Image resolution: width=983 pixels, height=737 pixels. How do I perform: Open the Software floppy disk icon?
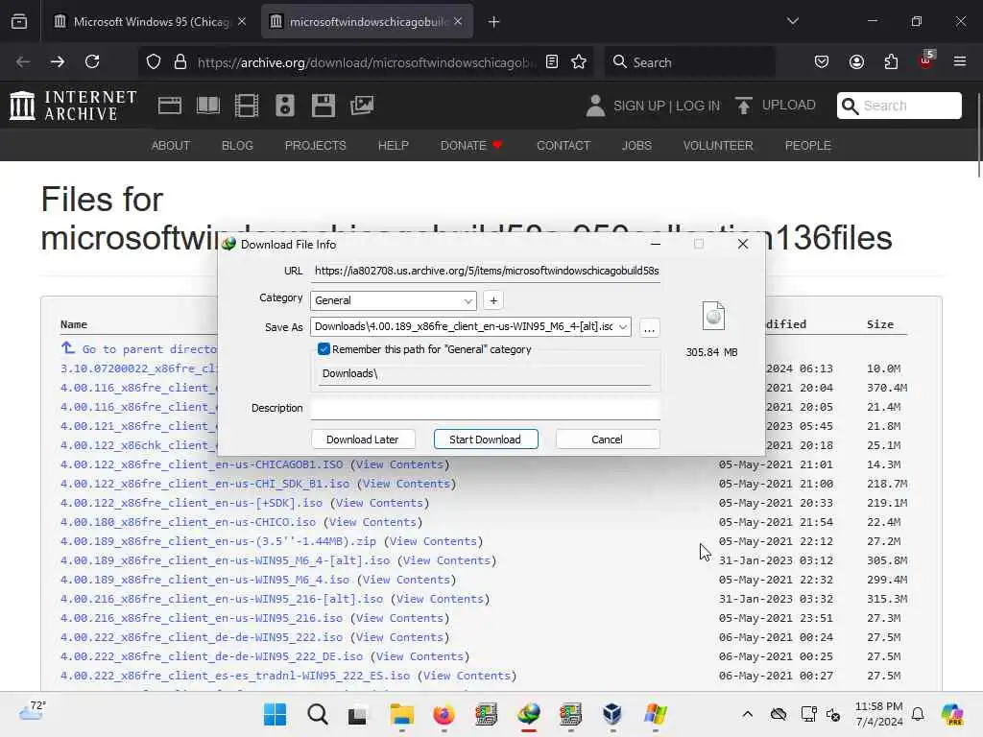click(x=323, y=106)
